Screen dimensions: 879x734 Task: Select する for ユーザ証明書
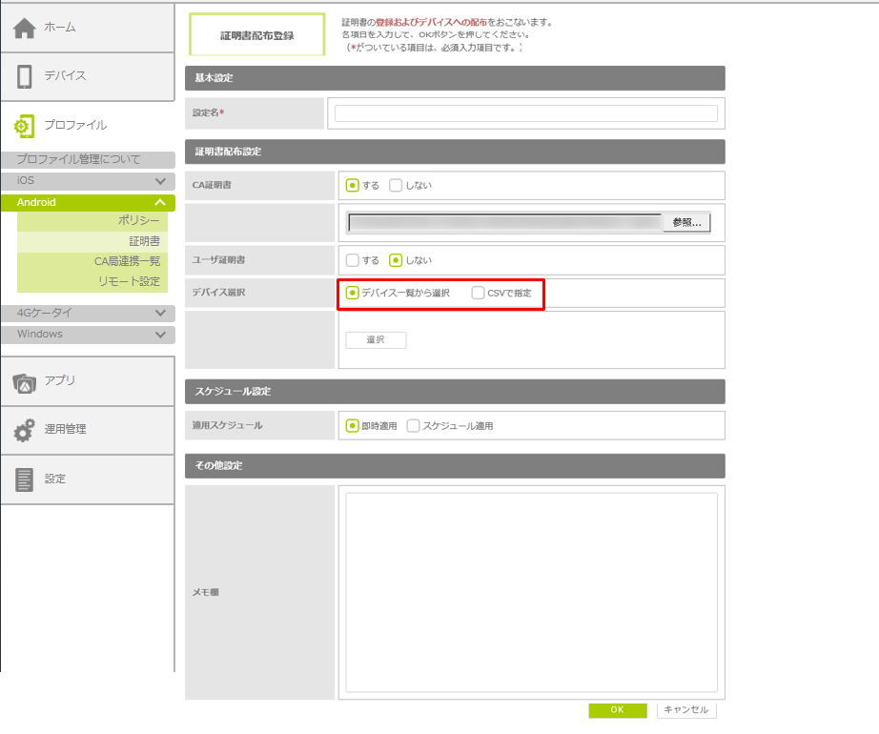pyautogui.click(x=352, y=260)
